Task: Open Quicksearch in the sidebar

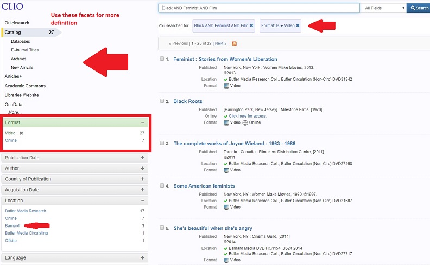Action: 17,23
